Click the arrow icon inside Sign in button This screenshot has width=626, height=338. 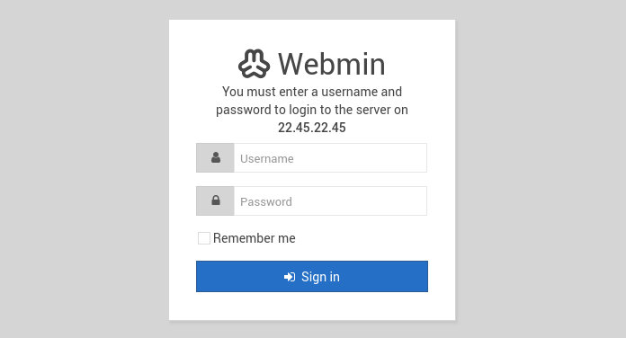coord(290,277)
